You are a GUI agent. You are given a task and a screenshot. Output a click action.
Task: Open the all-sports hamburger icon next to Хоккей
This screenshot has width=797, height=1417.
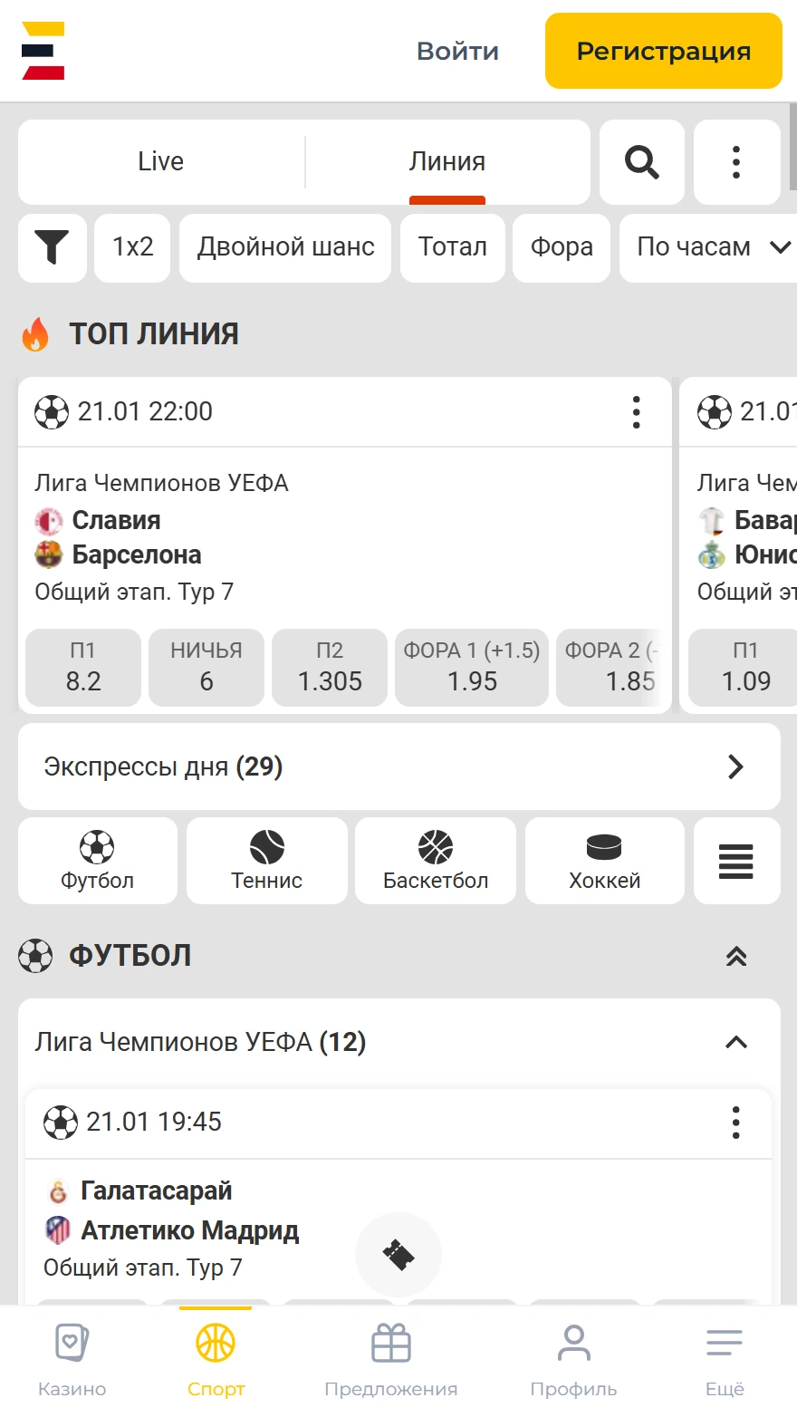(736, 860)
